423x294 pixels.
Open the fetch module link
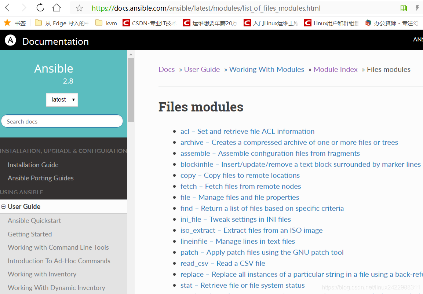(241, 187)
